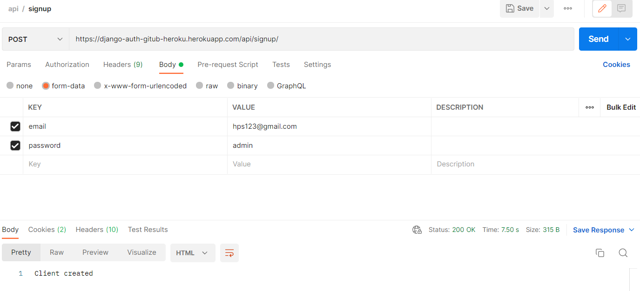Expand the Save Response dropdown
Screen dimensions: 640x291
[632, 230]
